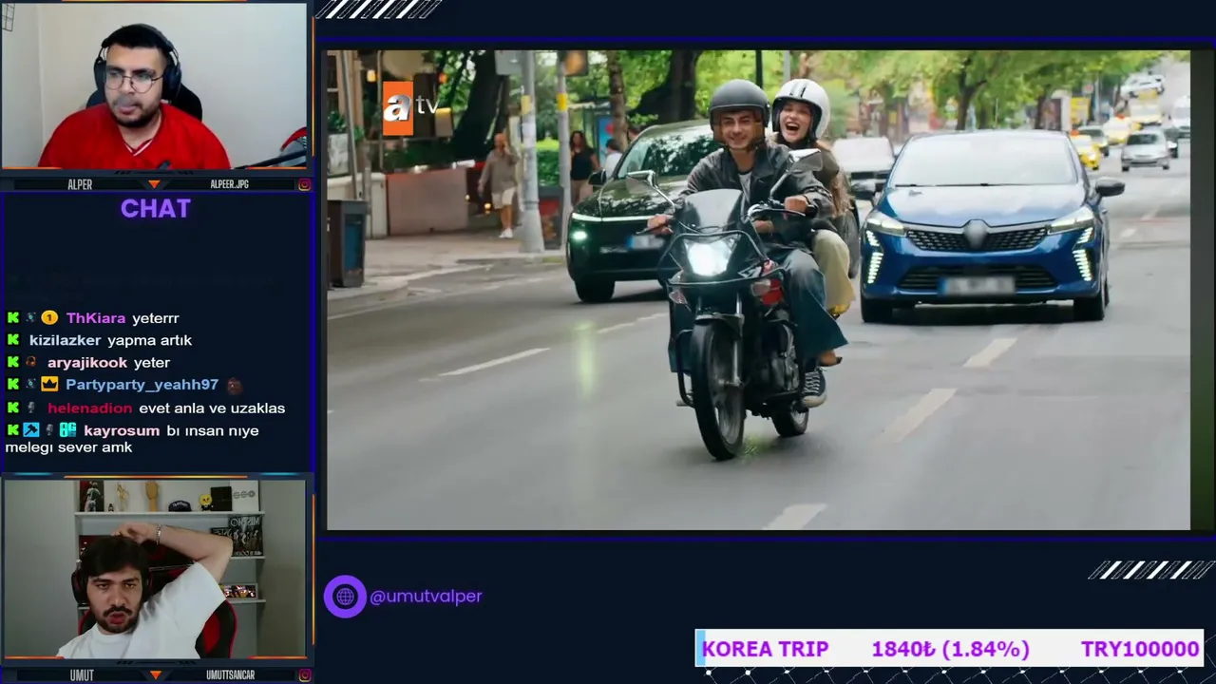Select Alper's webcam feed
Screen dimensions: 1216x684
point(155,86)
